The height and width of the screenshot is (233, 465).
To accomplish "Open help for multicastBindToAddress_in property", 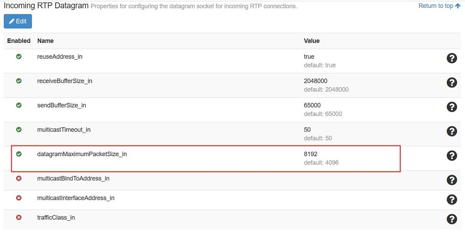I will click(x=452, y=180).
